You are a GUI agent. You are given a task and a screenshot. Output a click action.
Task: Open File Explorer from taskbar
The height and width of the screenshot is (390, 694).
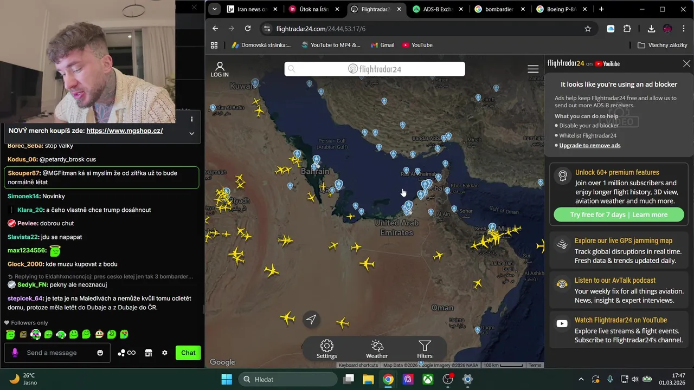tap(368, 379)
